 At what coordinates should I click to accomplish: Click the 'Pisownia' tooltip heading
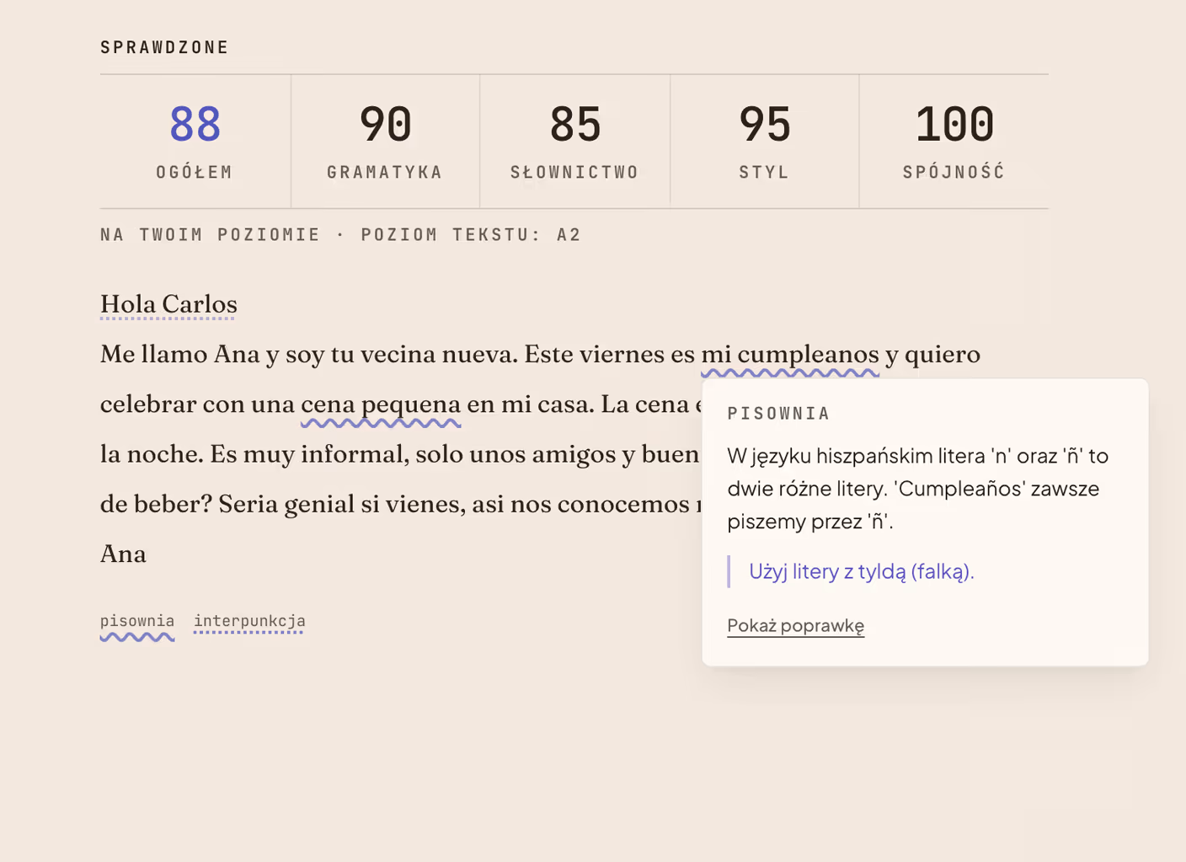(x=778, y=414)
